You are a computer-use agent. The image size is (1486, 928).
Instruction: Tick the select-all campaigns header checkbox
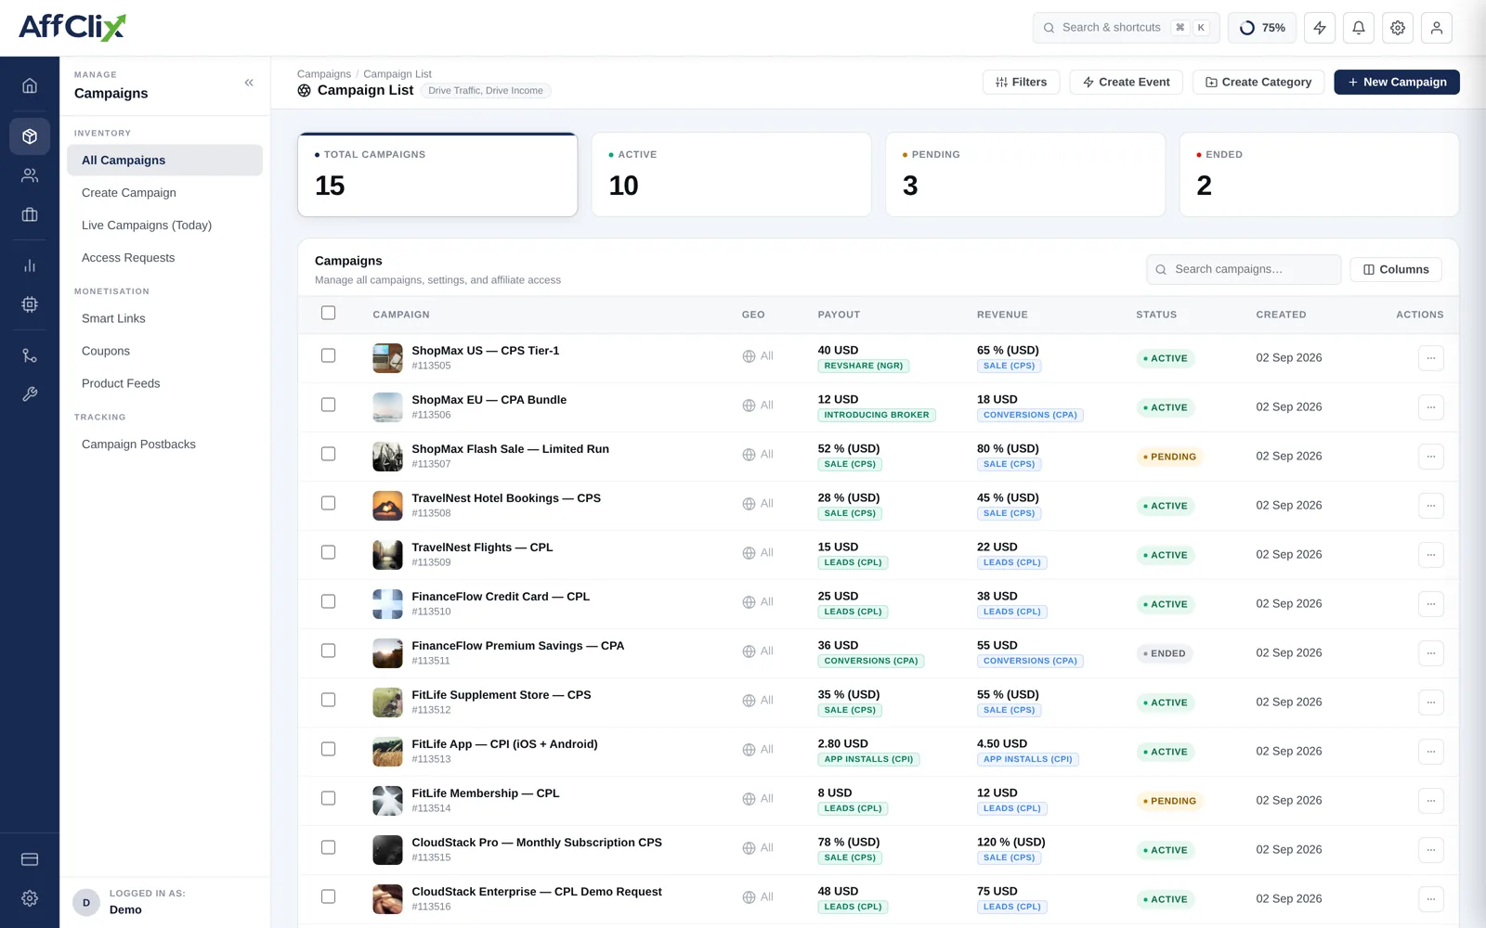coord(328,313)
